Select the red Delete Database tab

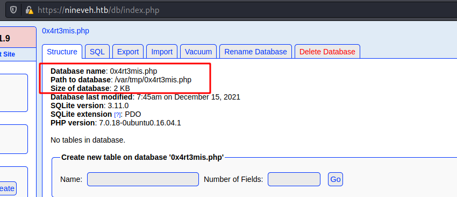[327, 52]
